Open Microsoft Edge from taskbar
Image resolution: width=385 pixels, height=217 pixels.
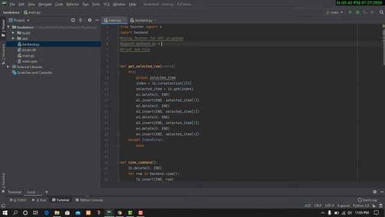click(x=46, y=213)
